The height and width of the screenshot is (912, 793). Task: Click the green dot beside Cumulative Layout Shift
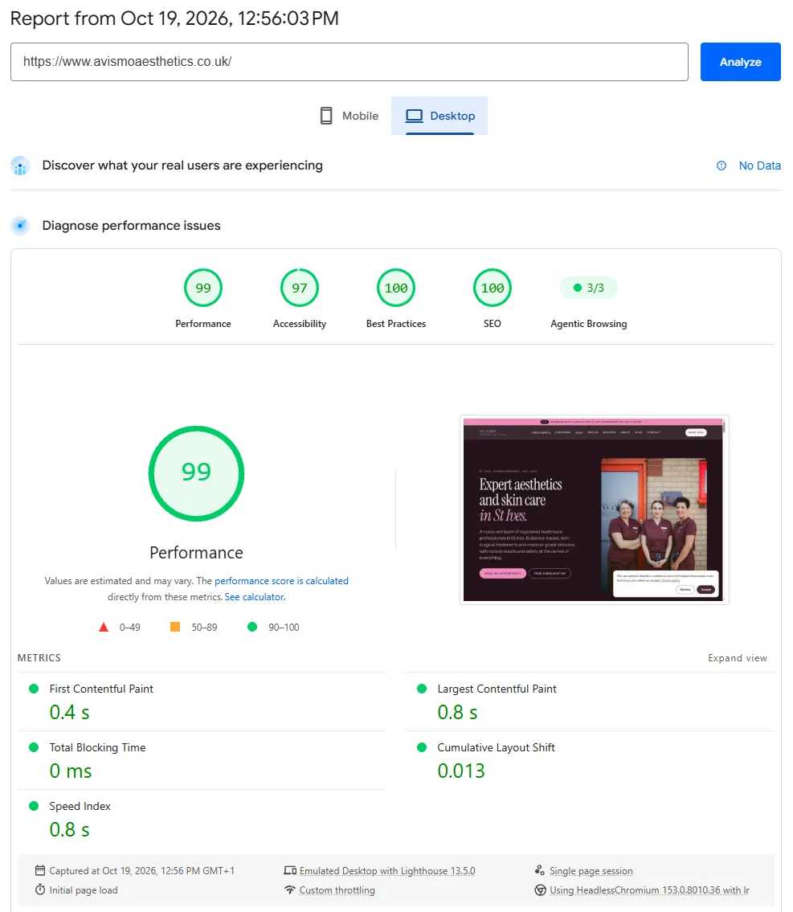[x=422, y=747]
